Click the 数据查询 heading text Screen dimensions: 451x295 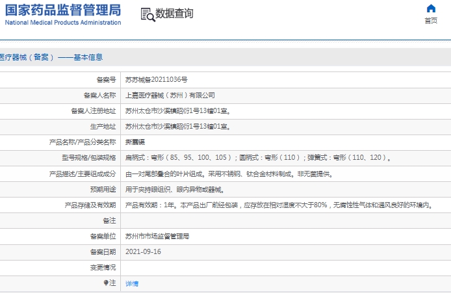pos(174,13)
